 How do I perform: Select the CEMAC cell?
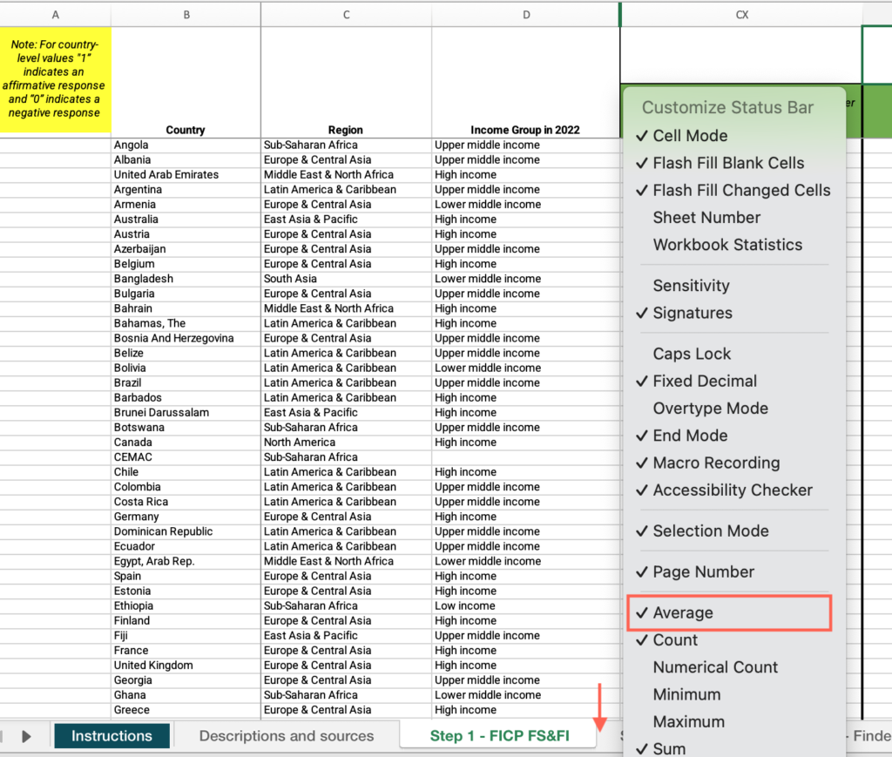click(x=186, y=456)
